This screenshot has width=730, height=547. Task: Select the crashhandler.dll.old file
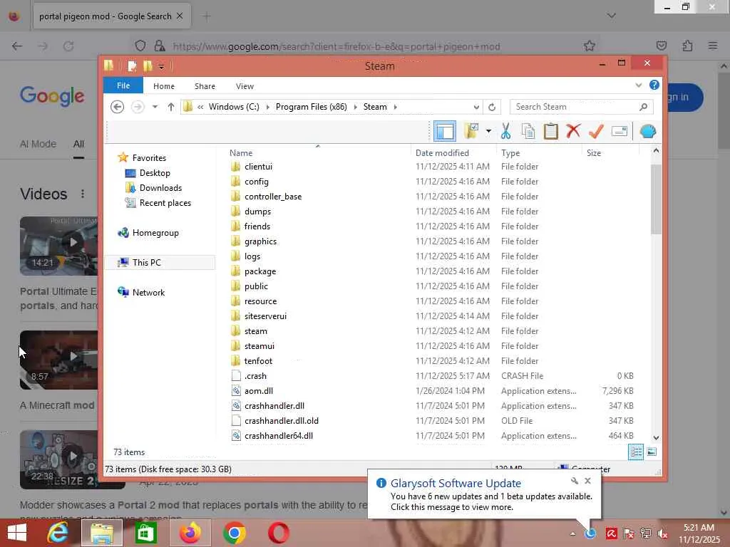pos(281,420)
